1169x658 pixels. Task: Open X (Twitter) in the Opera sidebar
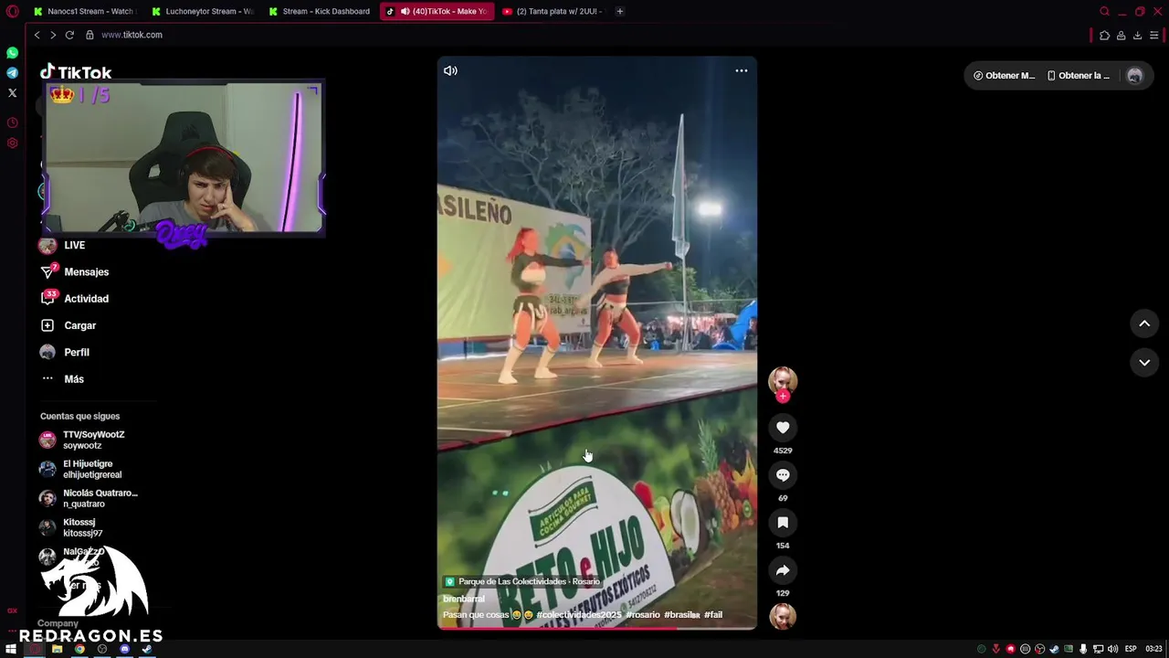pos(12,92)
